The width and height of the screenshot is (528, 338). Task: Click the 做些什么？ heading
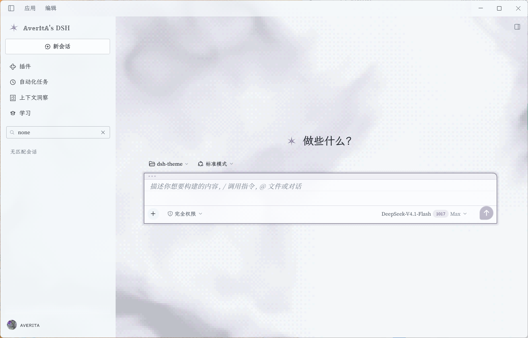(328, 141)
